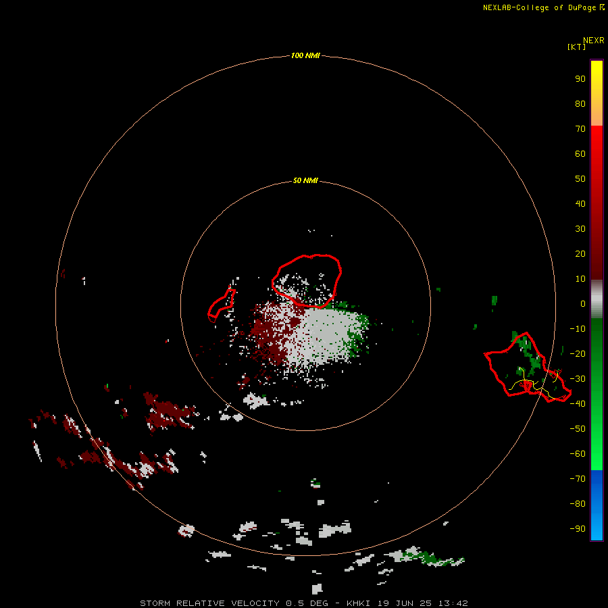Image resolution: width=608 pixels, height=608 pixels.
Task: Click the red island outline with yellow roads
Action: 528,368
